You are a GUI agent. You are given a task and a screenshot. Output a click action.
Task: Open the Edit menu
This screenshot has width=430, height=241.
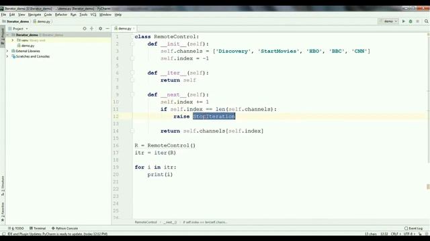point(12,15)
